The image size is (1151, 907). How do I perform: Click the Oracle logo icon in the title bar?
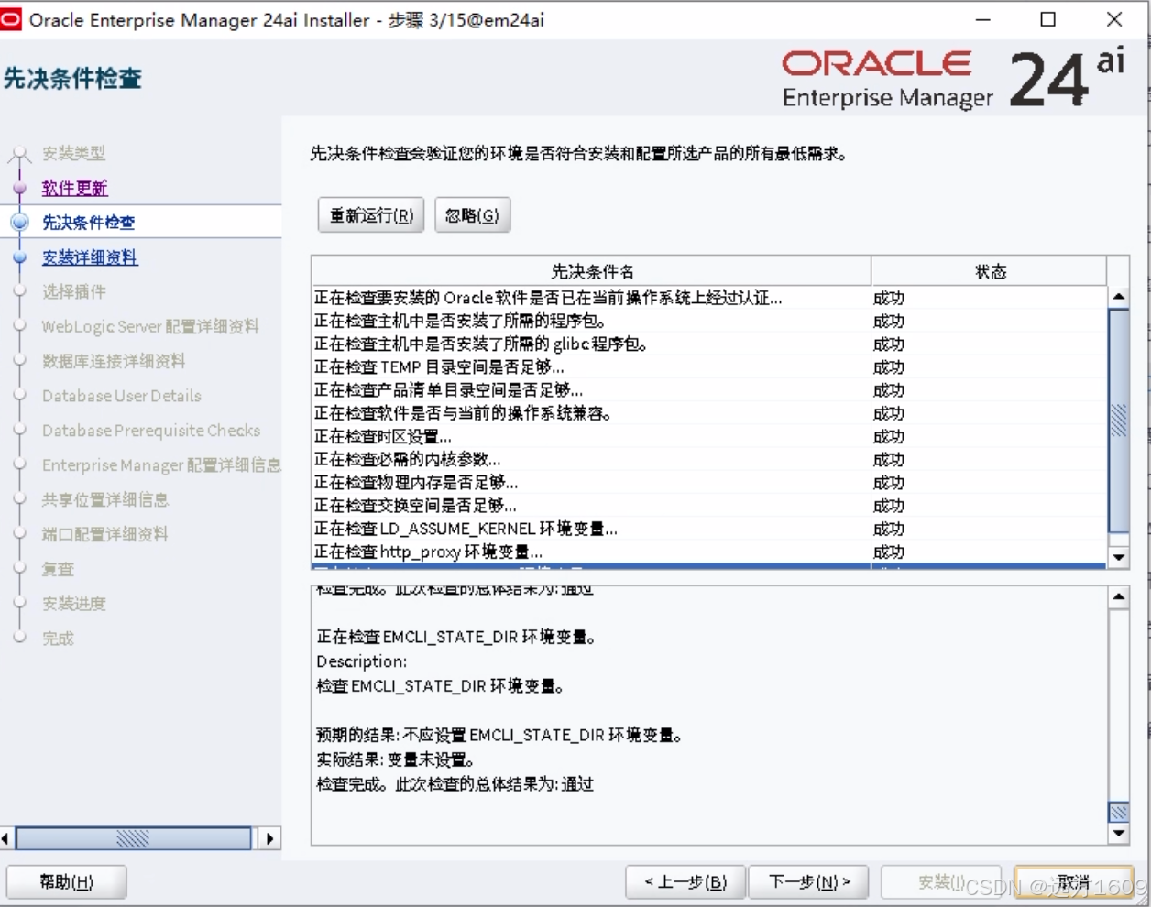pos(13,18)
